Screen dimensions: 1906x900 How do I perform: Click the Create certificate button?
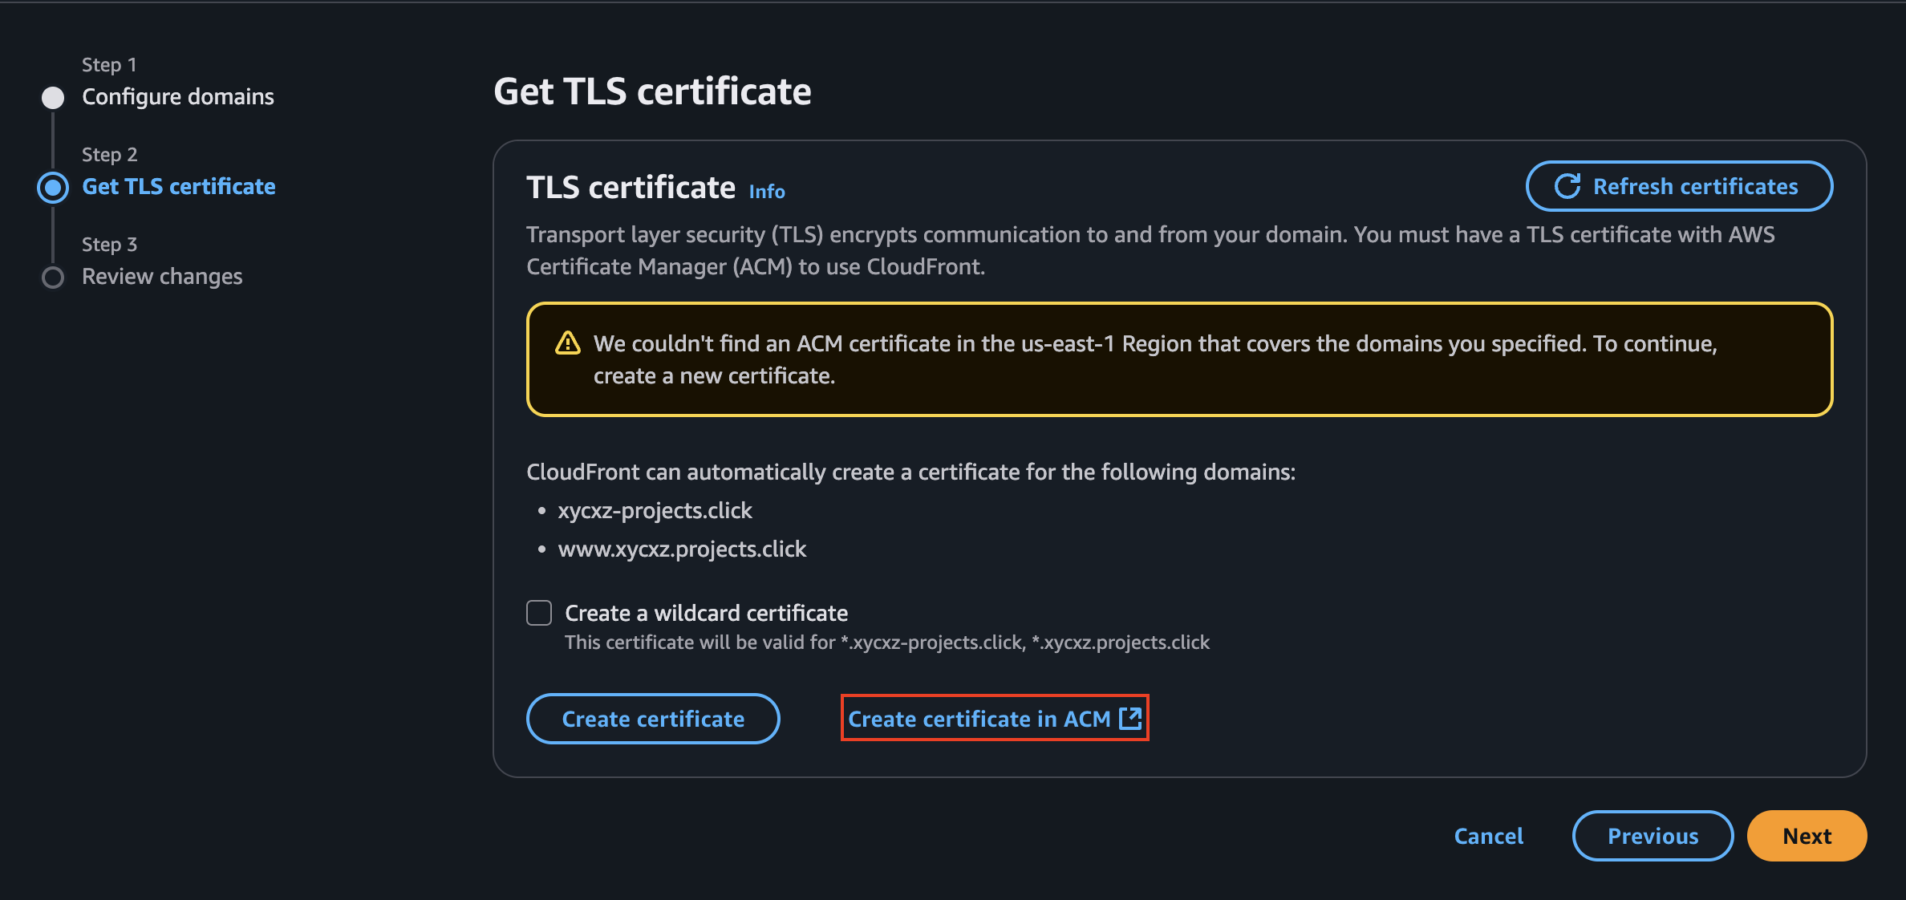(x=652, y=718)
